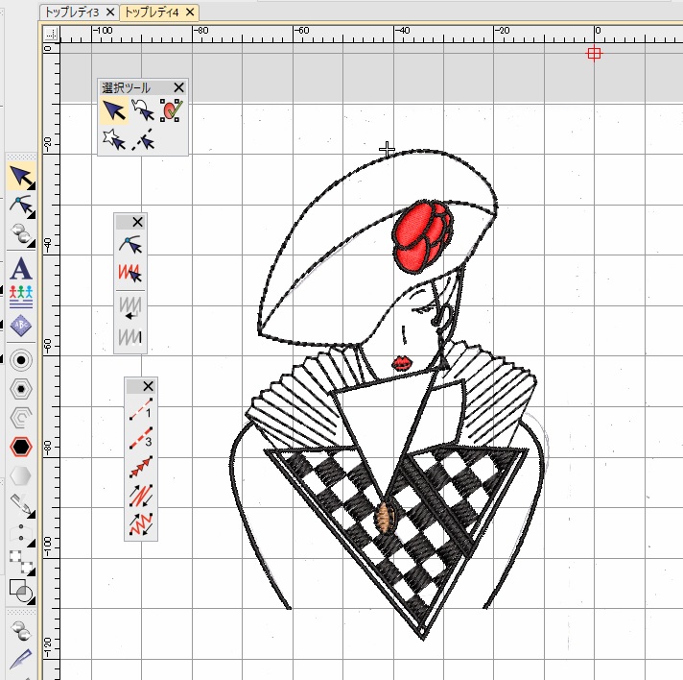Screen dimensions: 683x680
Task: Select the edit point tool in floating palette
Action: click(x=130, y=244)
